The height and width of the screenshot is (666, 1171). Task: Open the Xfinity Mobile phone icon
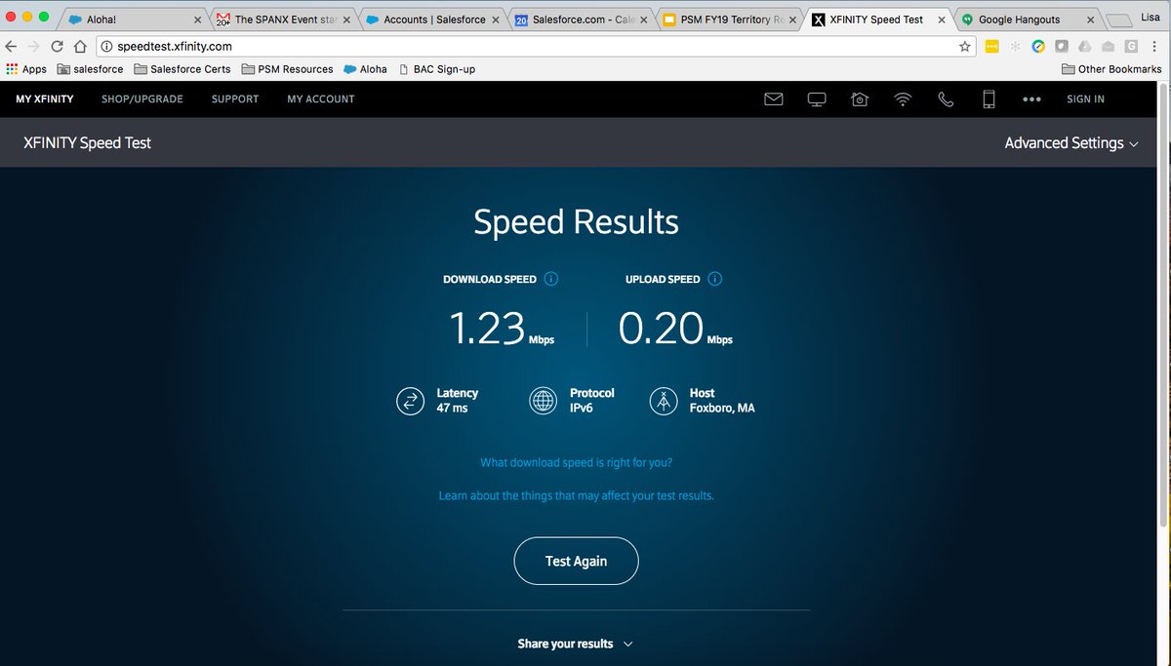(x=989, y=99)
